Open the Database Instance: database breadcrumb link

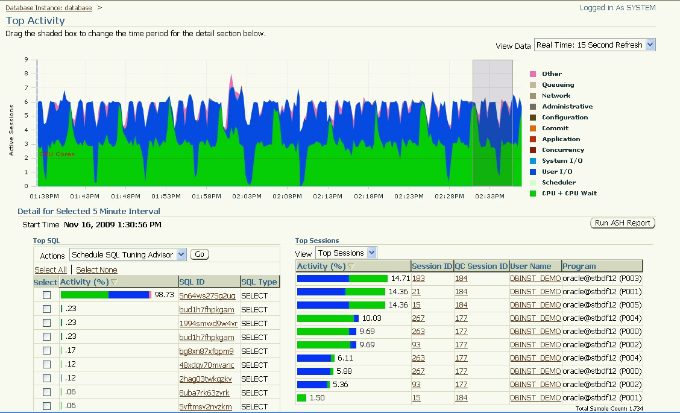(49, 8)
